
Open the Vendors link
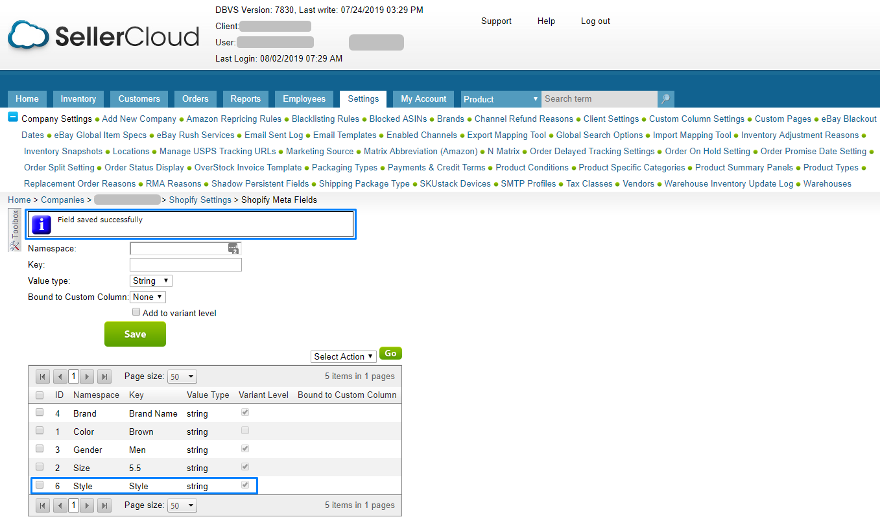[x=639, y=183]
